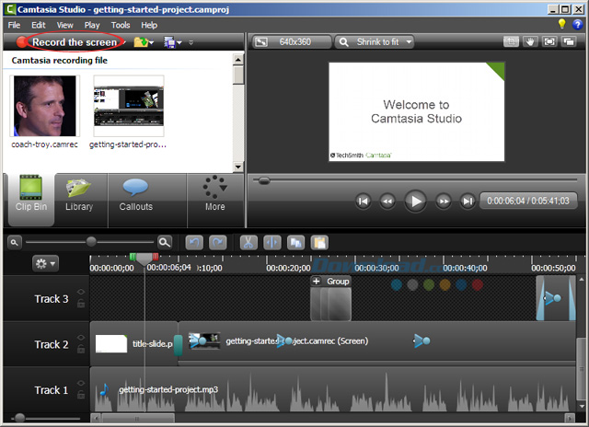Toggle Track 1 visibility eye
The height and width of the screenshot is (427, 589).
tap(81, 383)
